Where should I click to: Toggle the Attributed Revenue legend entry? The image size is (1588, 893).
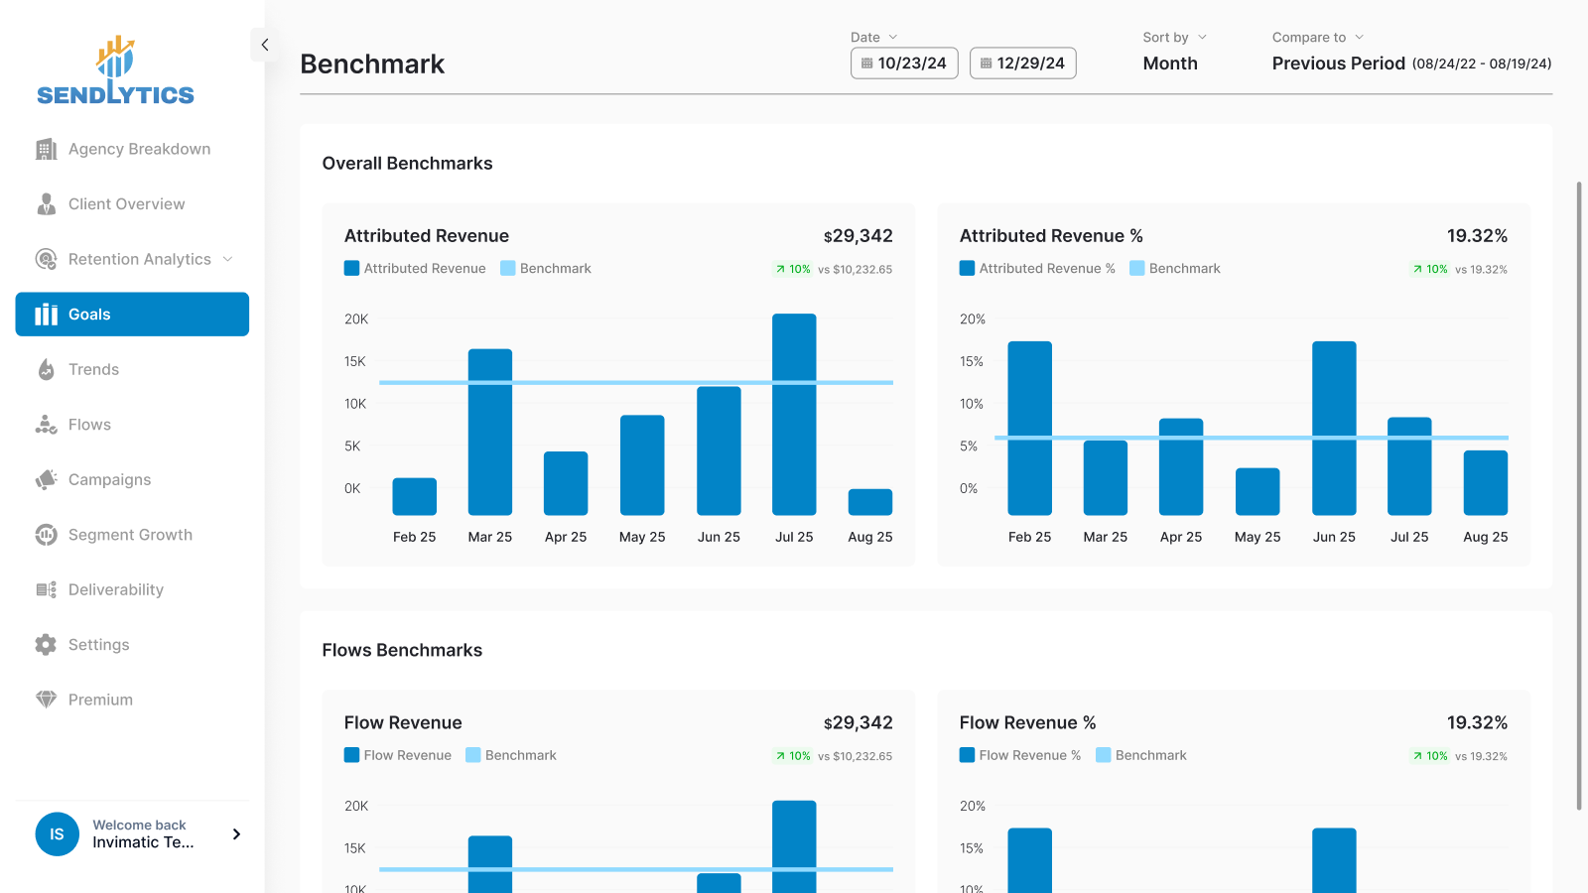click(x=415, y=268)
